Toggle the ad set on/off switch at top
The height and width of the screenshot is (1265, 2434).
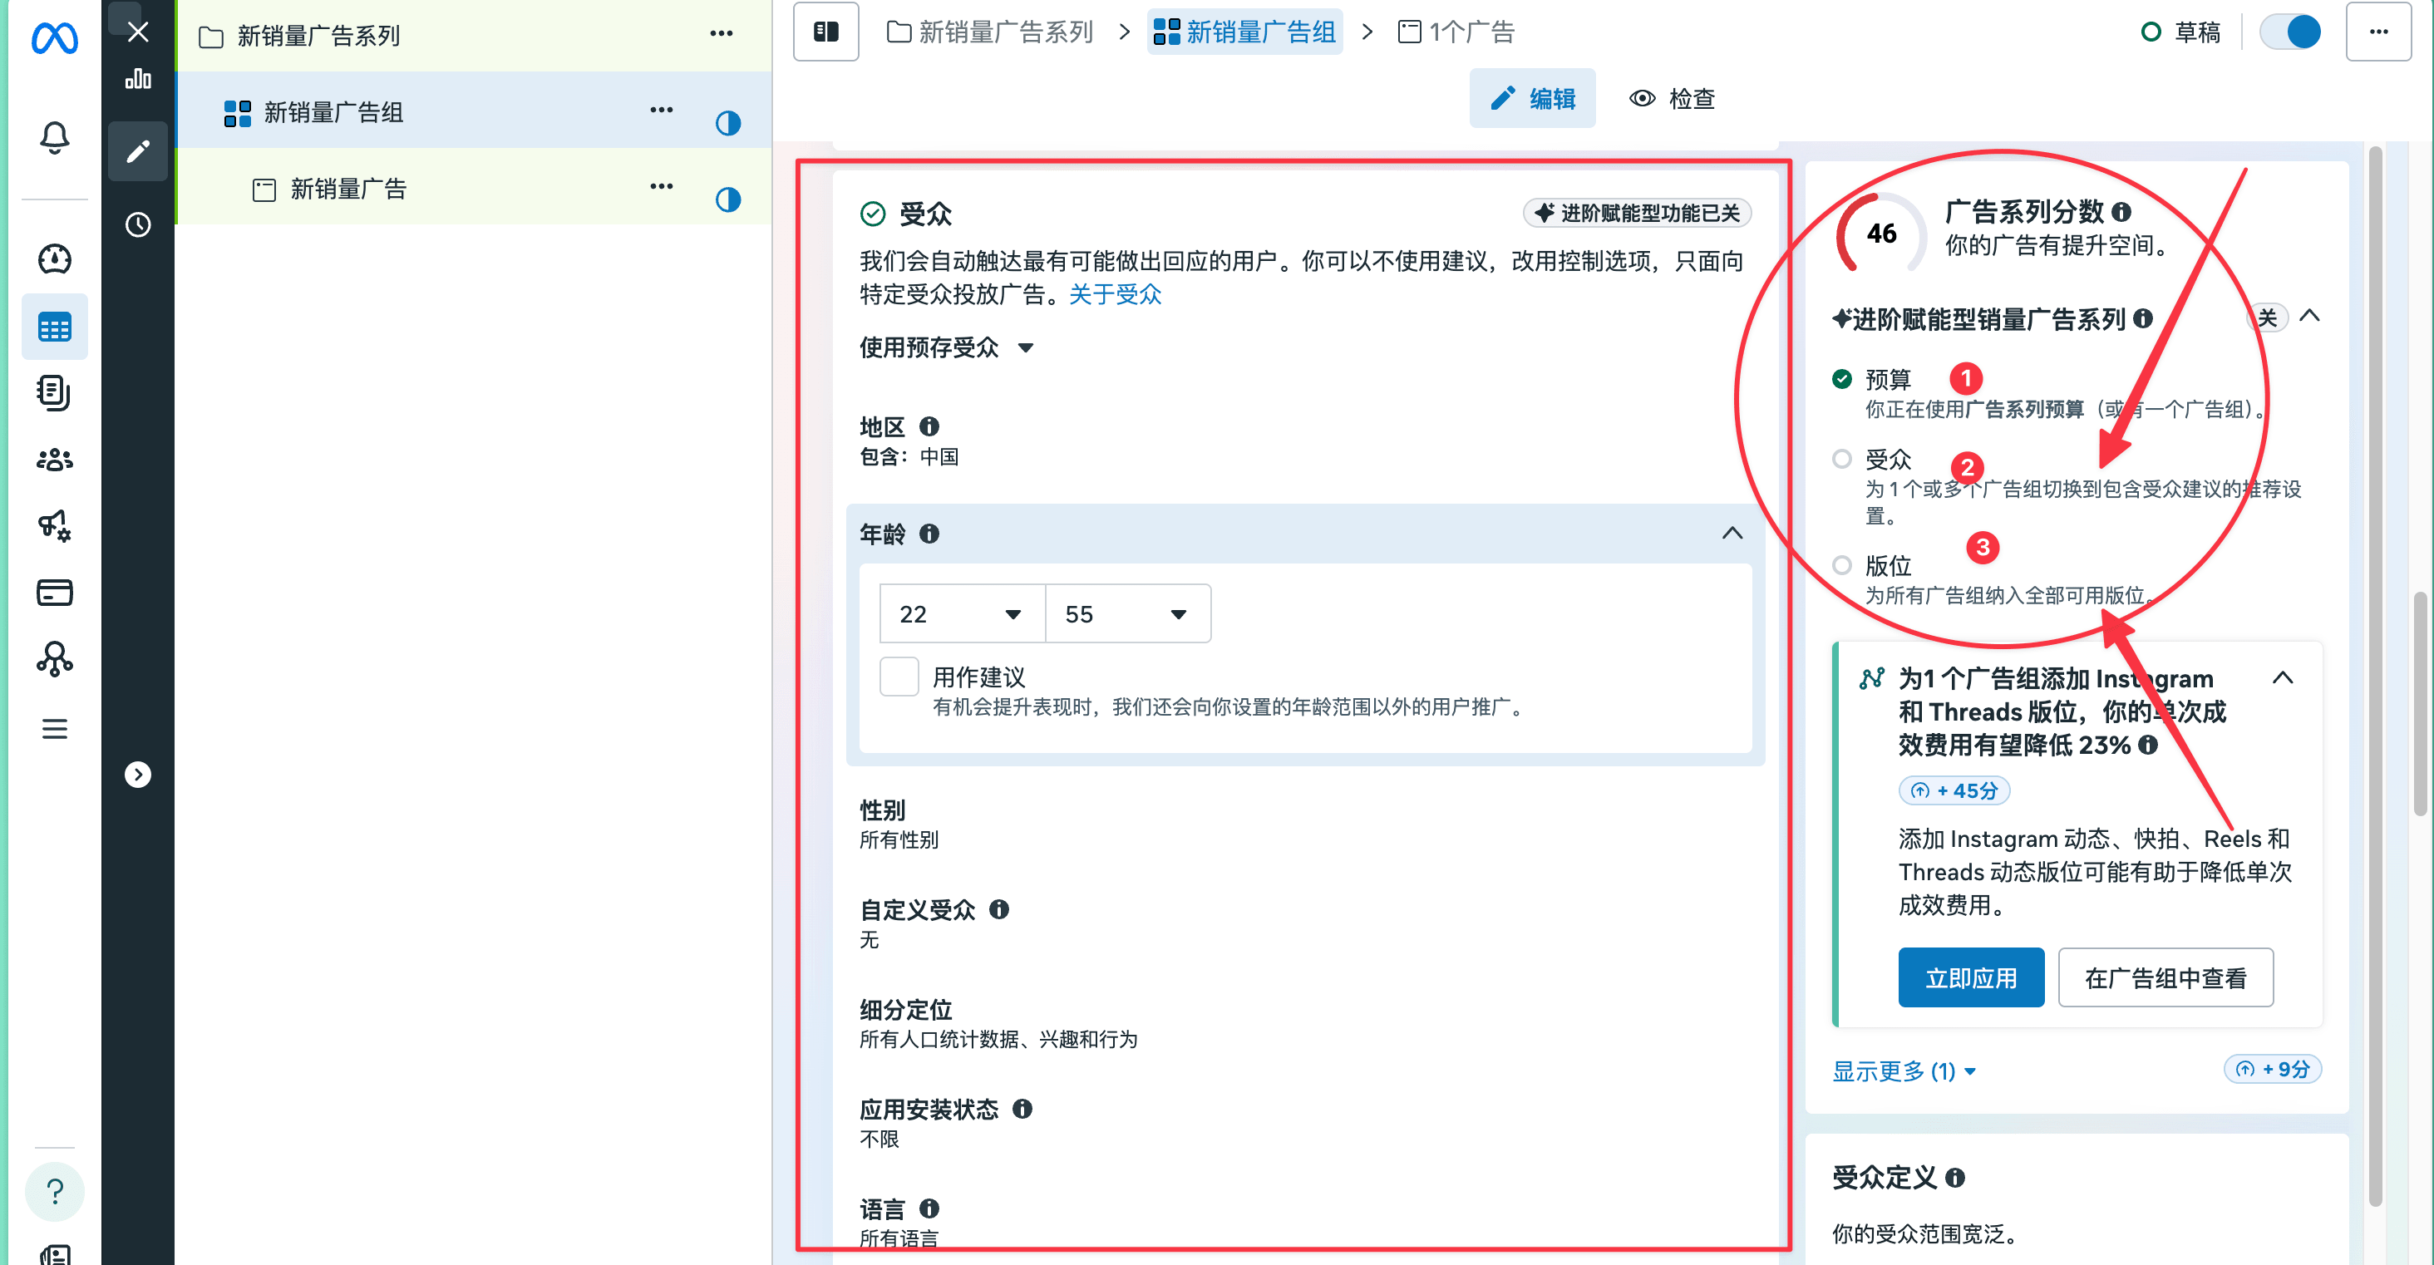2290,32
